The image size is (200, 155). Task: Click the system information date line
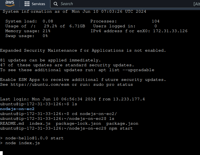coord(74,11)
